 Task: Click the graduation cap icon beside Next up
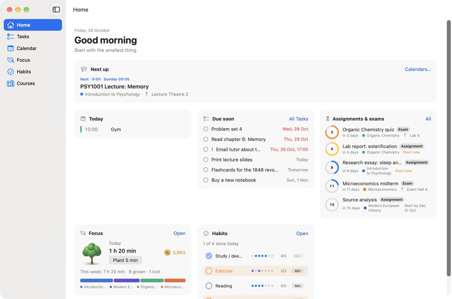tap(84, 69)
